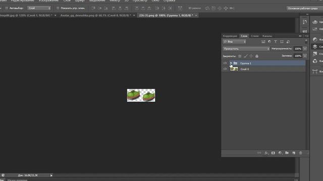Lock image pixels with brush icon
The width and height of the screenshot is (323, 181).
pos(246,56)
